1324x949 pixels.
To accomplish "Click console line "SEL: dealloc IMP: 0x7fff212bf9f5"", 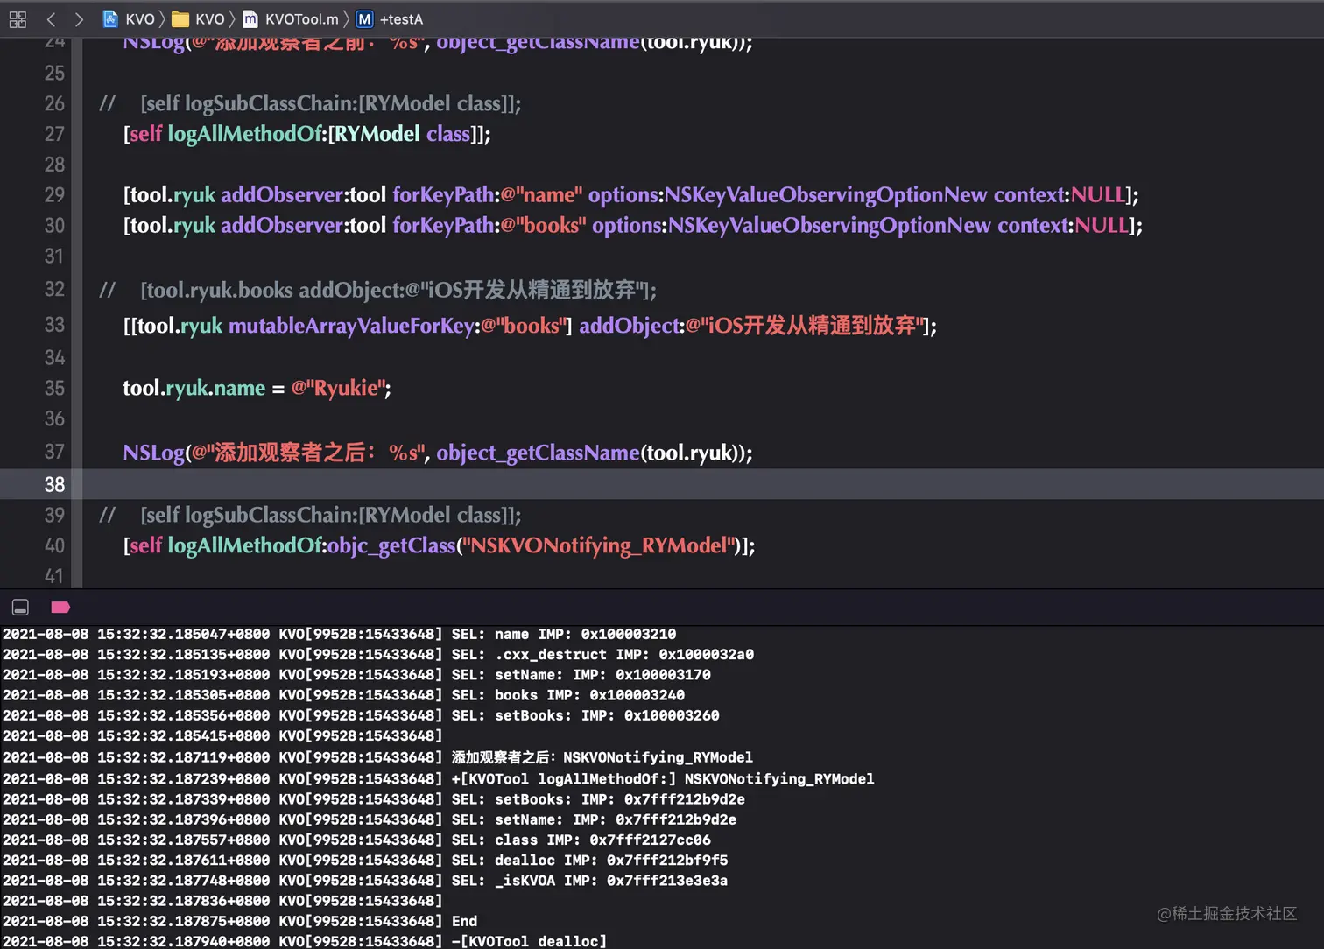I will 365,861.
